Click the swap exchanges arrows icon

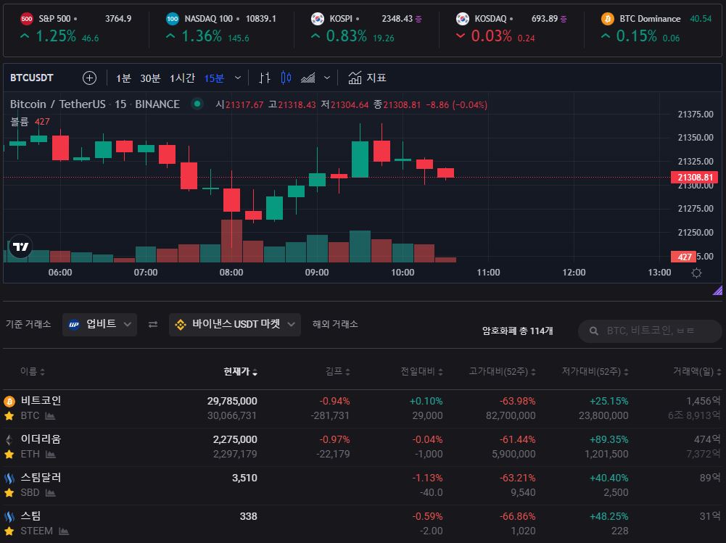click(x=153, y=325)
